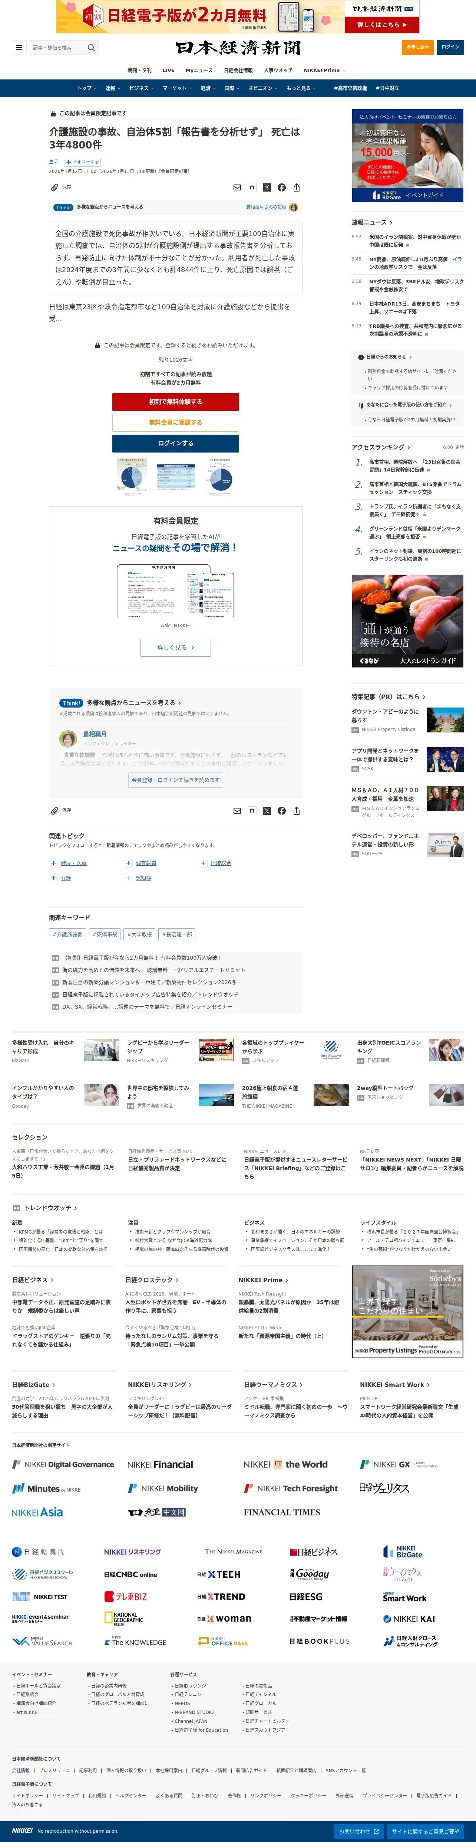Share on X using the icon under the headline

click(x=267, y=187)
